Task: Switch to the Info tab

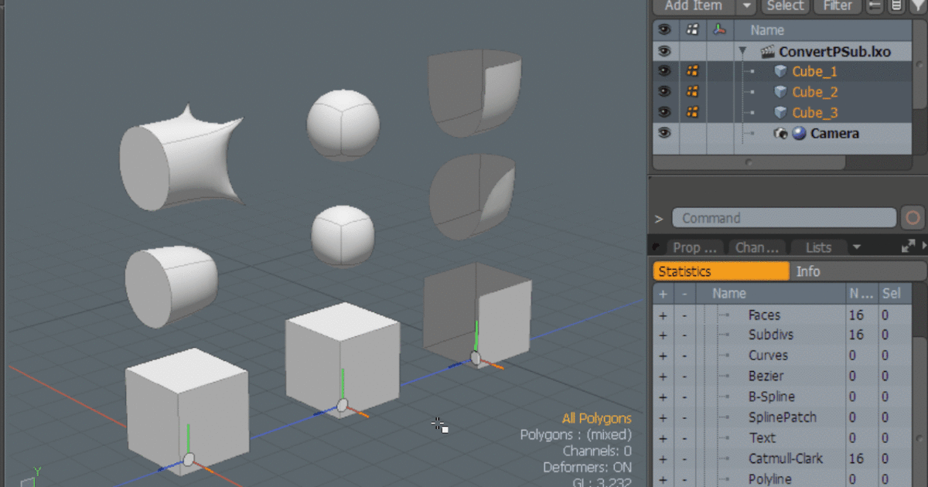Action: click(x=808, y=271)
